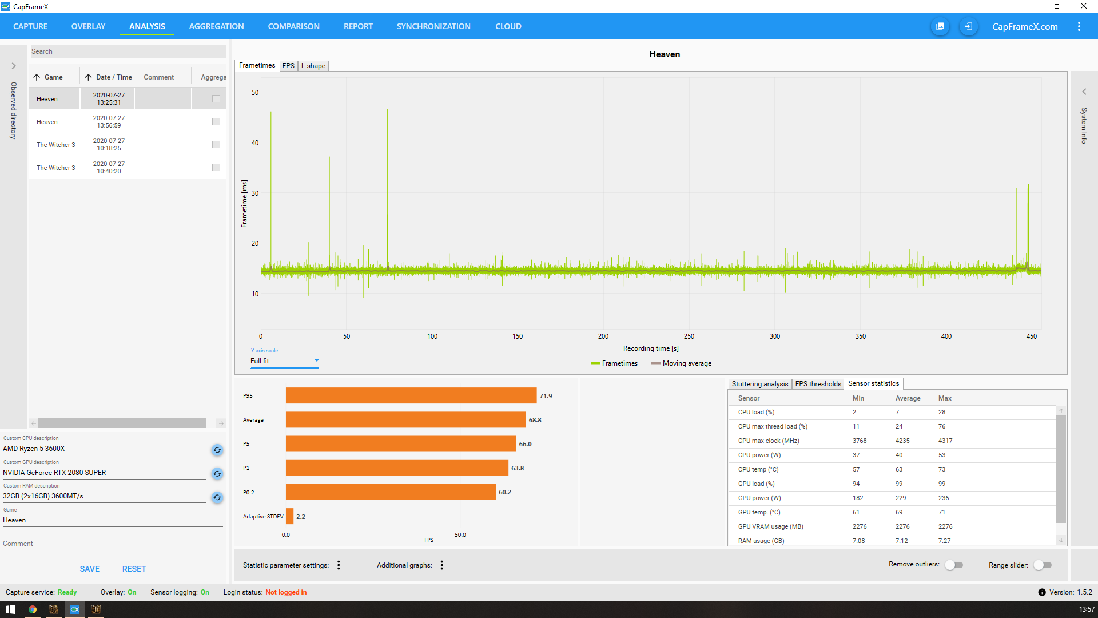The image size is (1098, 618).
Task: Reset the custom GPU description with refresh icon
Action: (x=217, y=473)
